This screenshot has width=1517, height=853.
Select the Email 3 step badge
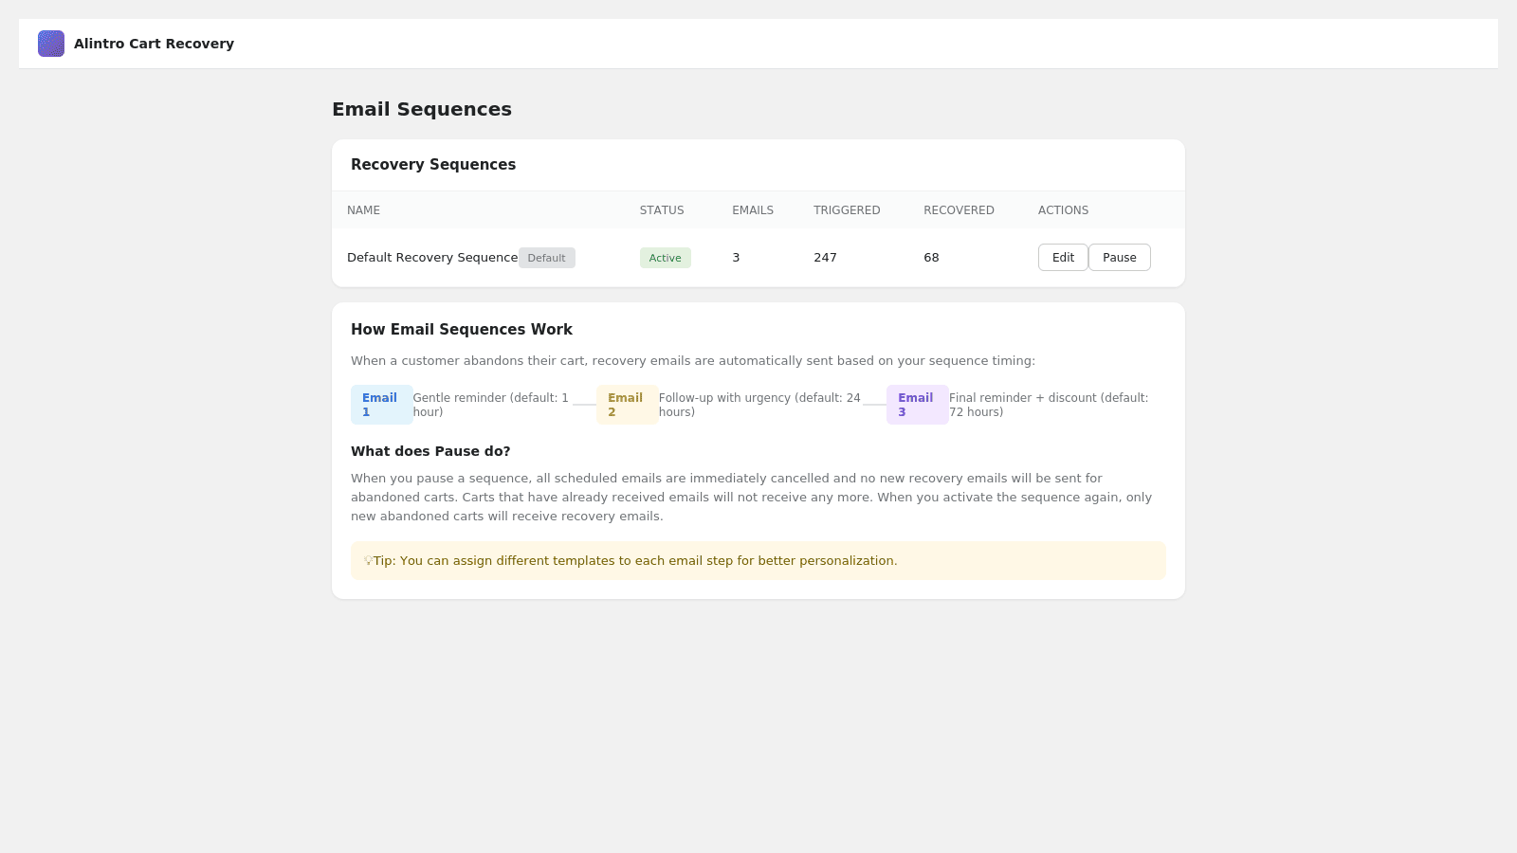[x=916, y=405]
